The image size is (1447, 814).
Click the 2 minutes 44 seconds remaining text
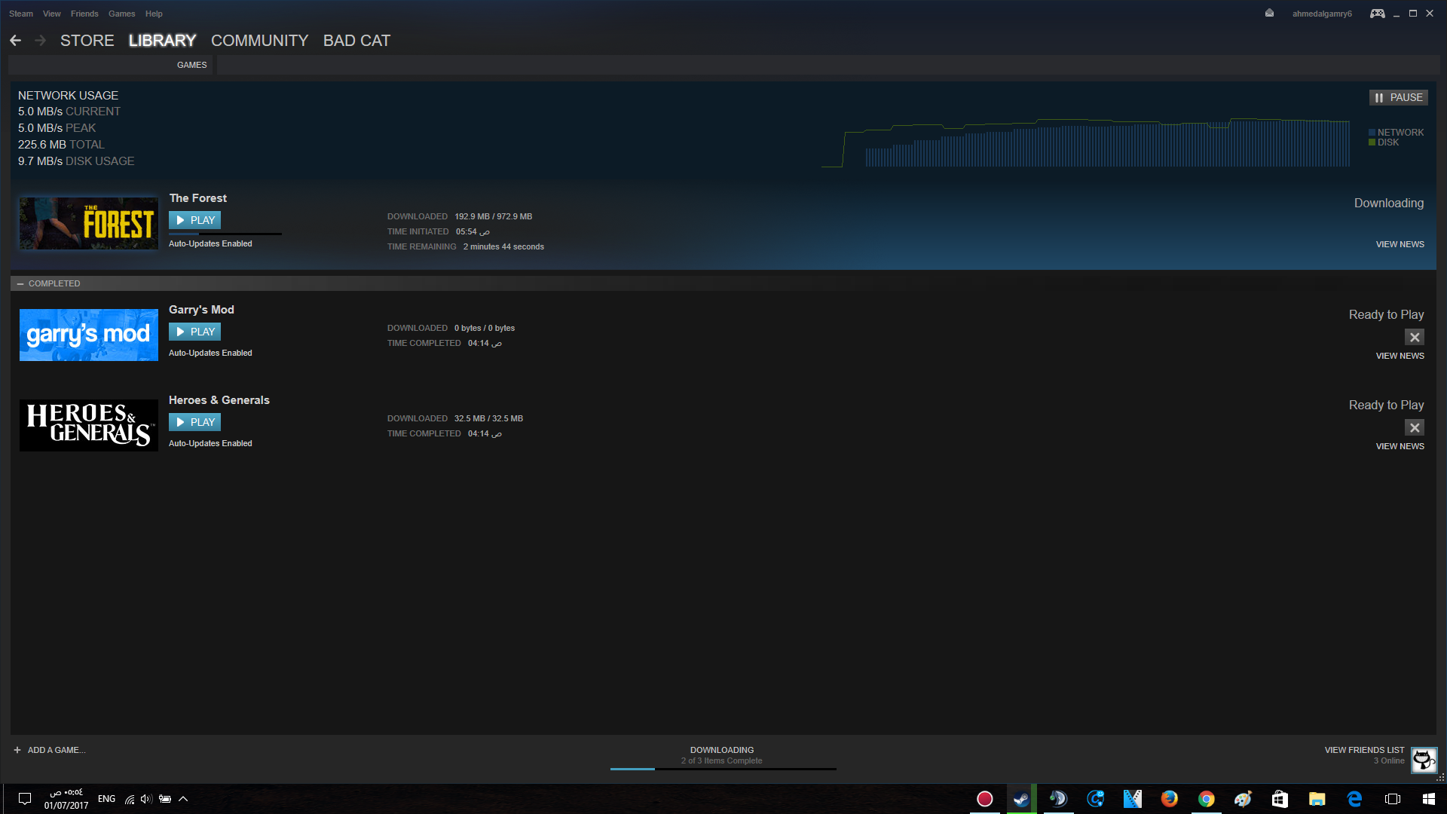(x=503, y=246)
